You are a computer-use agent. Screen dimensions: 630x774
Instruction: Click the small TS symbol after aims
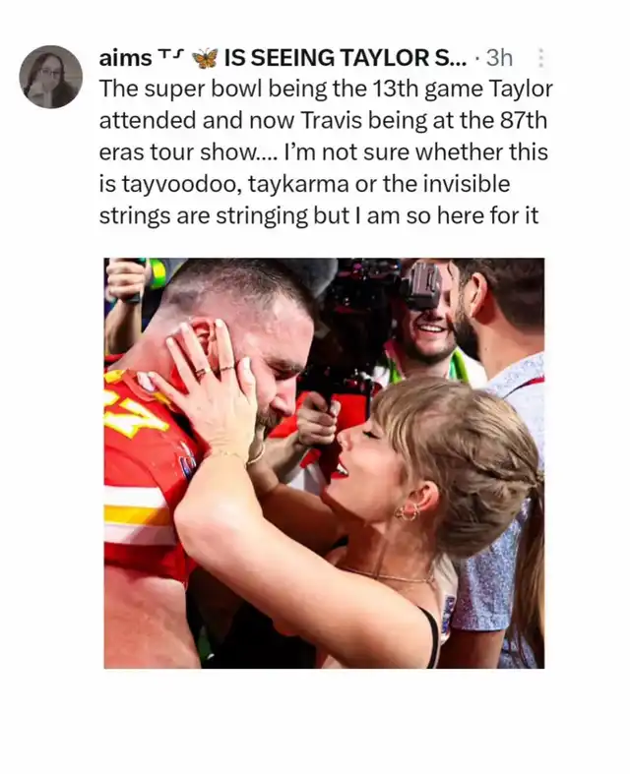[171, 55]
